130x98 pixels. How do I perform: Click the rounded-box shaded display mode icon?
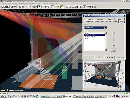click(x=52, y=7)
